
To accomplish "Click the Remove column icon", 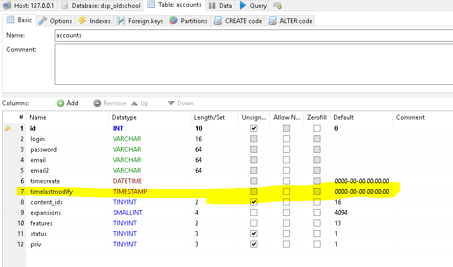I will [x=97, y=103].
